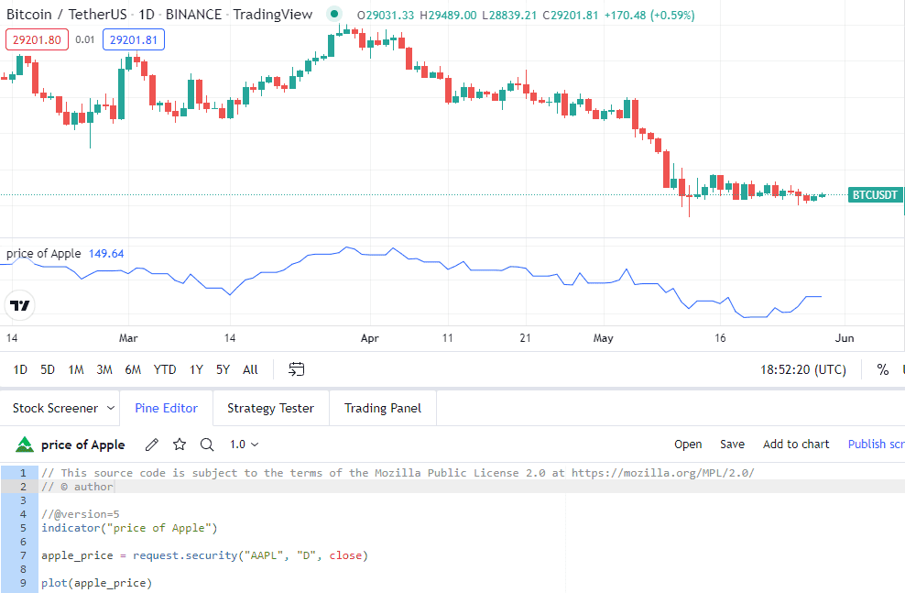Screen dimensions: 905x593
Task: Click the plot(apple_price) code line
Action: 96,583
